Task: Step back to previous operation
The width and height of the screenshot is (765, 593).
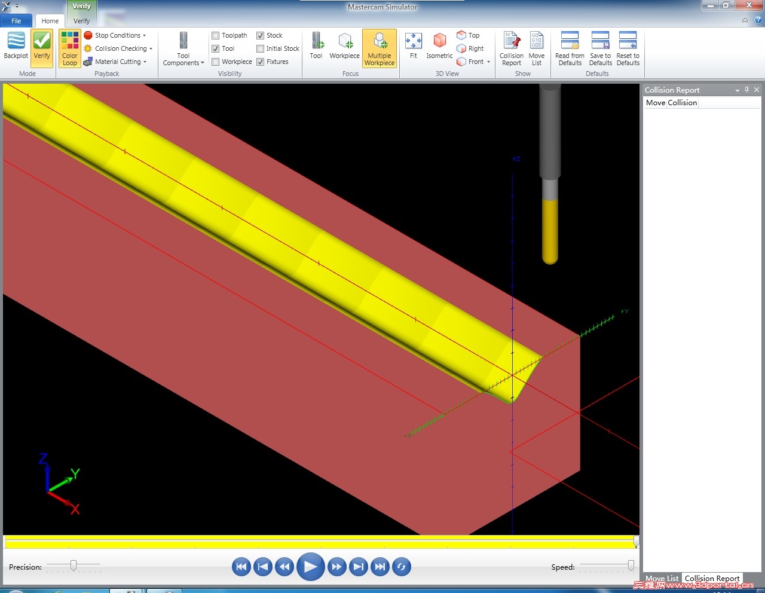Action: tap(263, 567)
